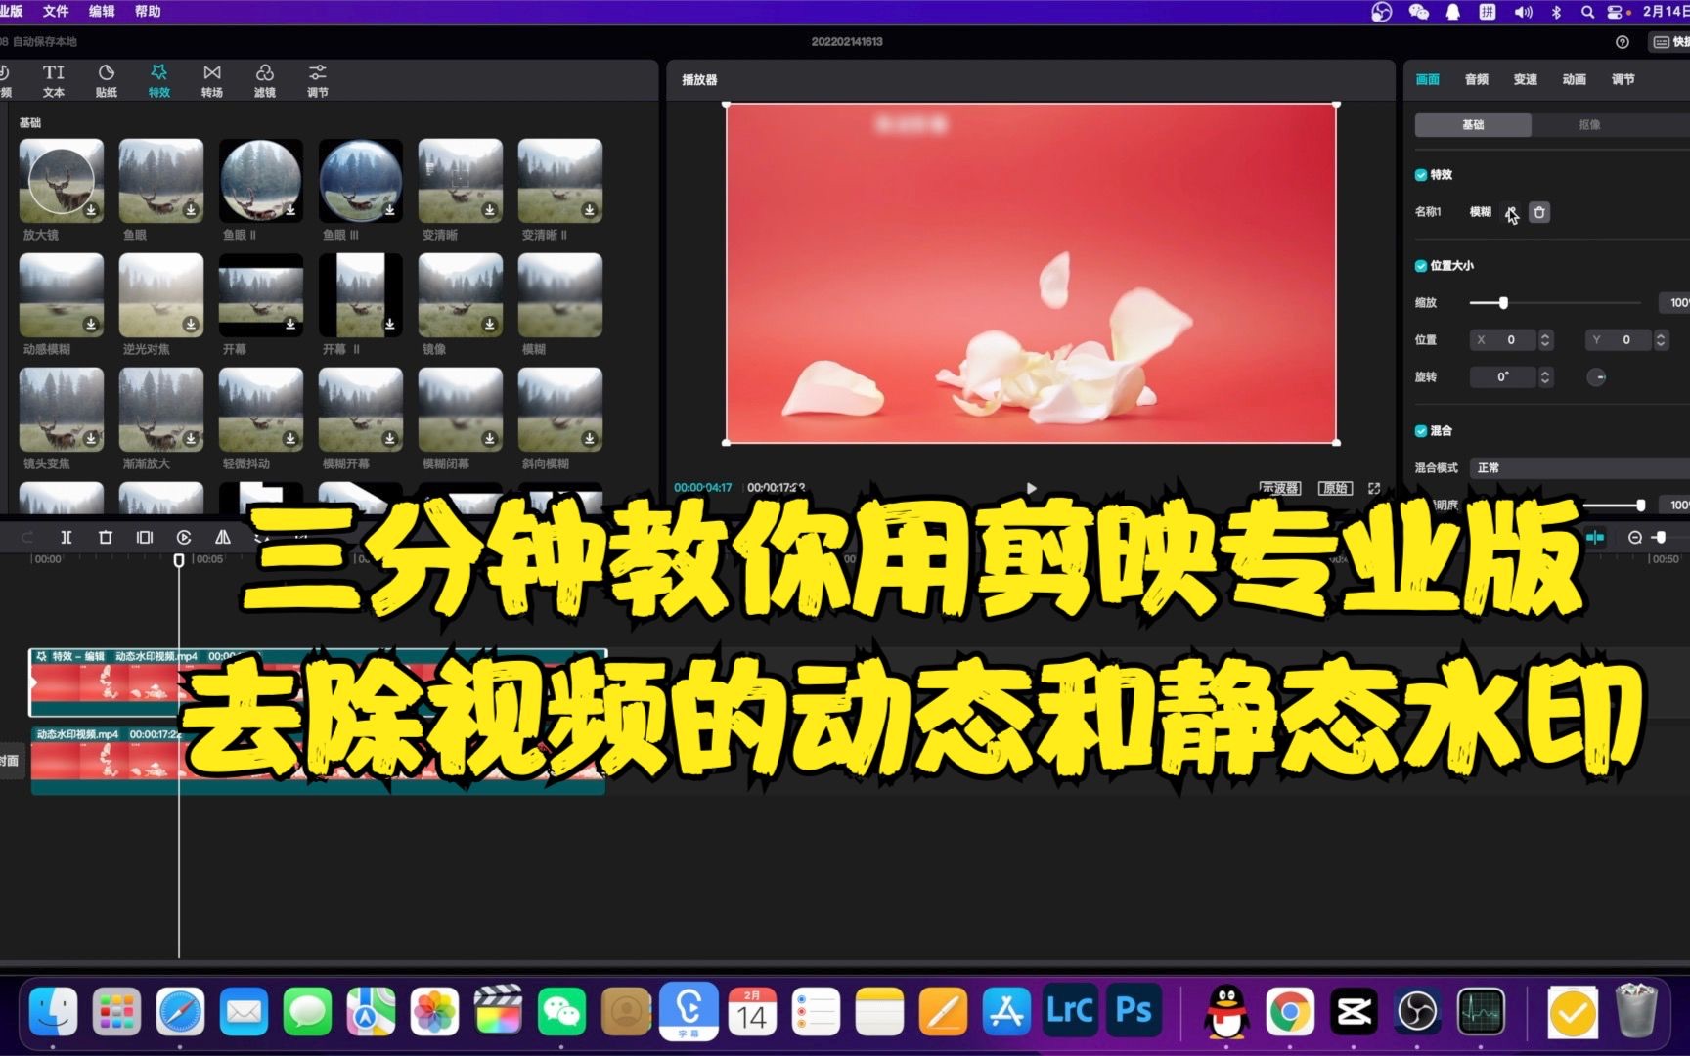Uncheck the 位置大小 checkbox
Viewport: 1690px width, 1056px height.
click(x=1421, y=266)
